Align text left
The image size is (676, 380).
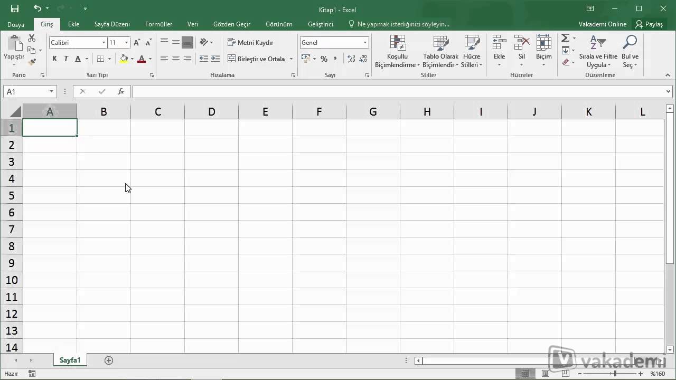coord(164,59)
